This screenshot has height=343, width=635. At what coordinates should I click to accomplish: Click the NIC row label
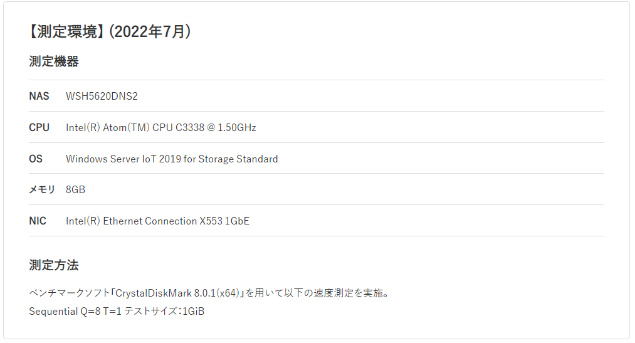coord(38,221)
